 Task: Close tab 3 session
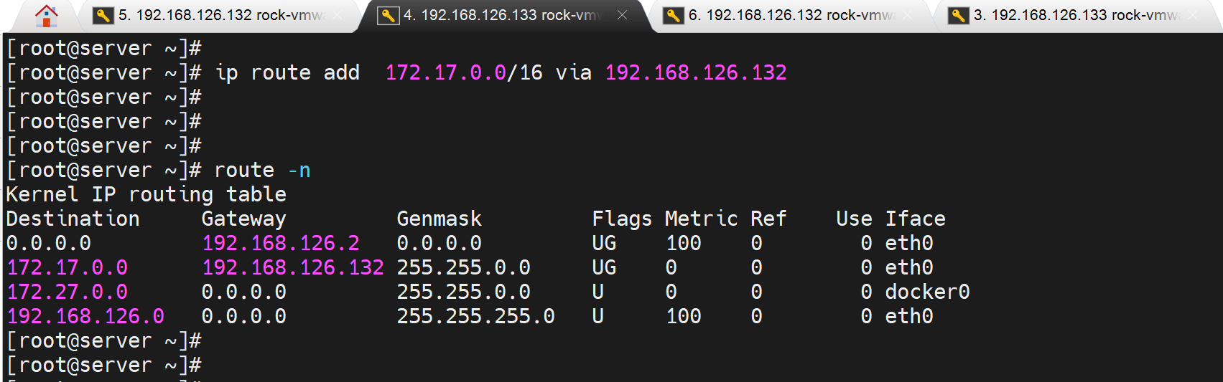click(x=1192, y=15)
